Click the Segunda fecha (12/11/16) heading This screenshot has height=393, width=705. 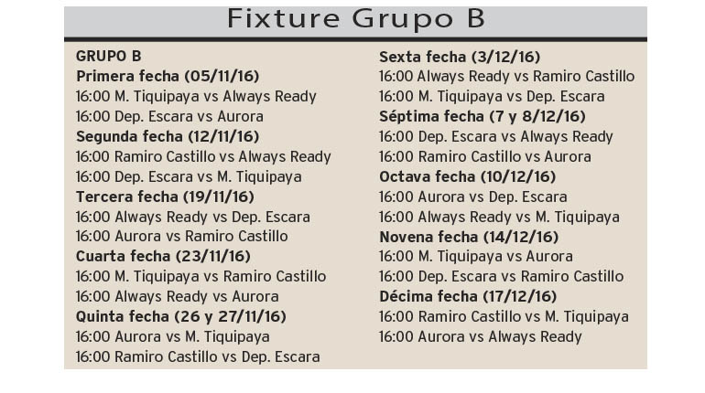pos(168,136)
